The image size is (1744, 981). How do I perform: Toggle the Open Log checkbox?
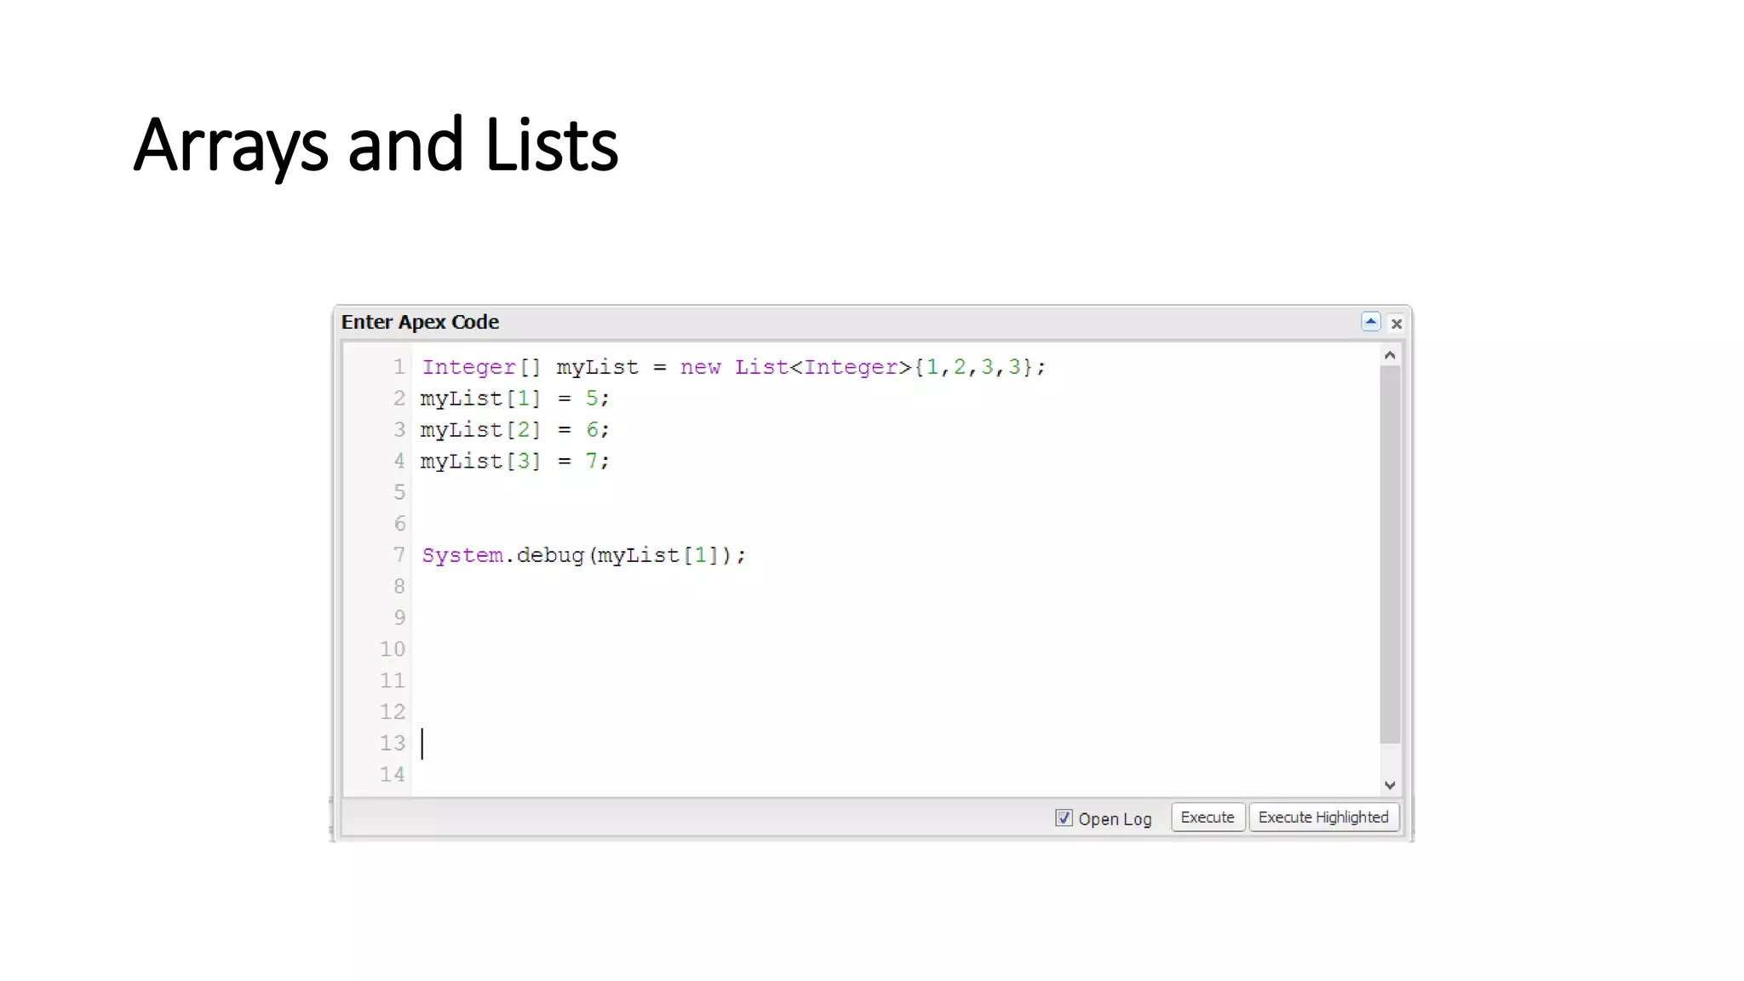pyautogui.click(x=1064, y=817)
